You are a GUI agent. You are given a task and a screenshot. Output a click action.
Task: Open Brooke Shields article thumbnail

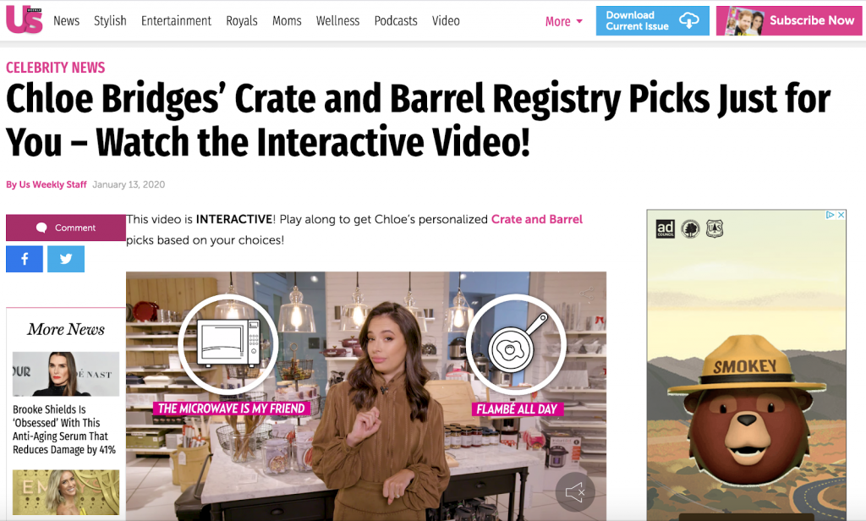[66, 374]
